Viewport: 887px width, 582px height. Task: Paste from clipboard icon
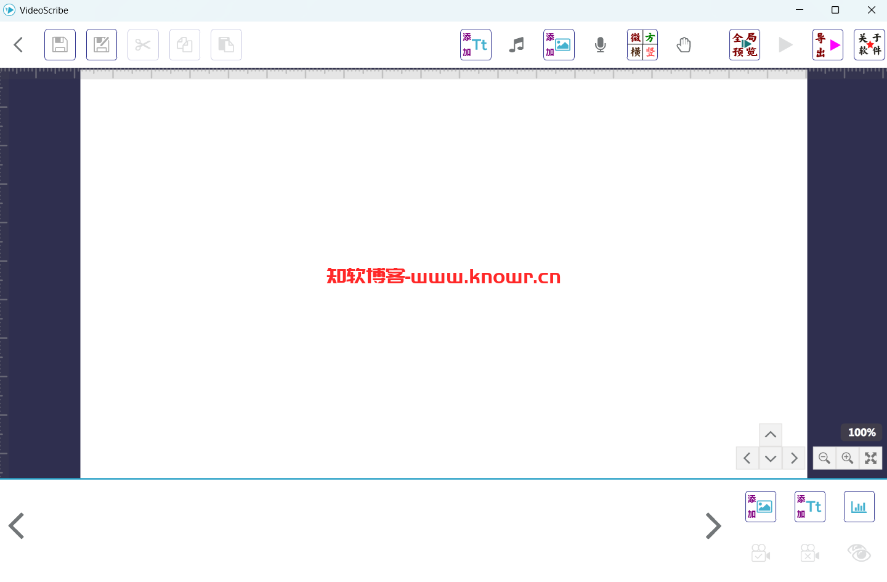click(226, 45)
